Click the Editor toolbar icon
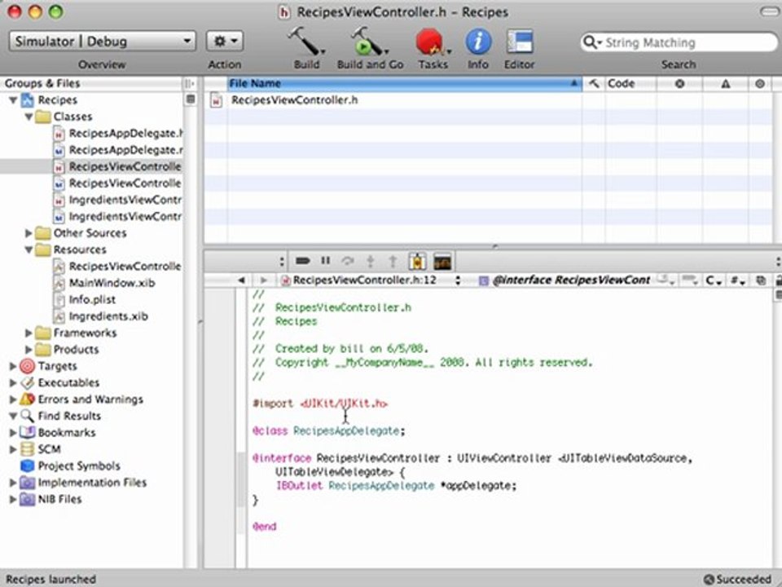Viewport: 782px width, 587px height. tap(519, 42)
